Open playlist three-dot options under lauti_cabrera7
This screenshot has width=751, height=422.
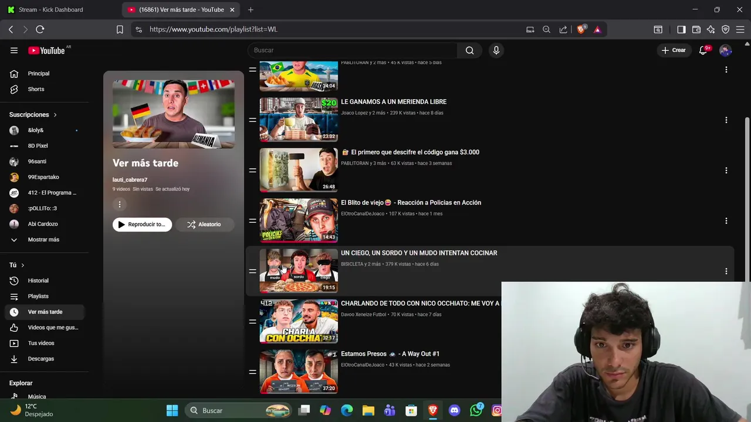click(119, 205)
